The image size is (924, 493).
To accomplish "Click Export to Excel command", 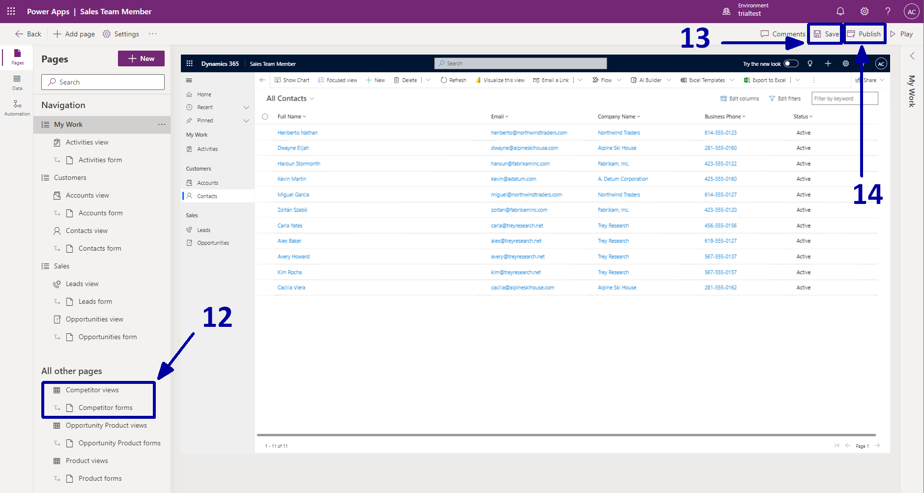I will click(765, 80).
